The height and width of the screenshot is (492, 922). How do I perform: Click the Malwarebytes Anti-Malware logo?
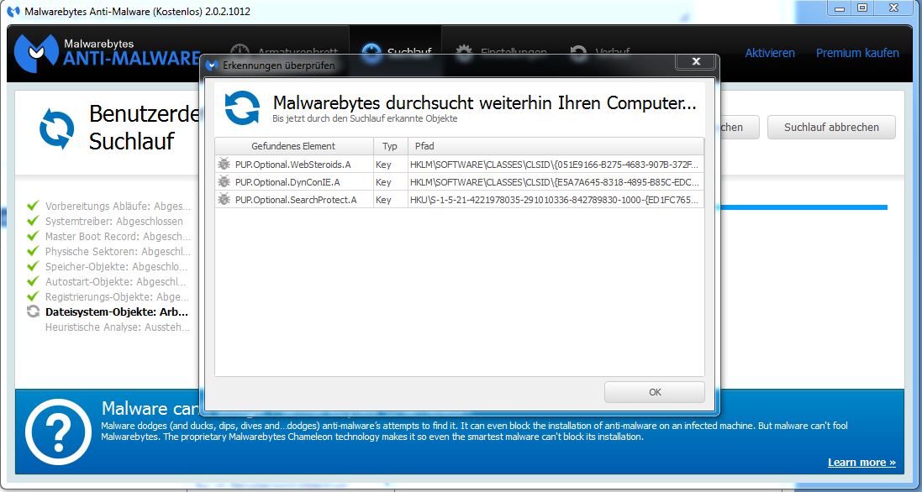point(107,53)
